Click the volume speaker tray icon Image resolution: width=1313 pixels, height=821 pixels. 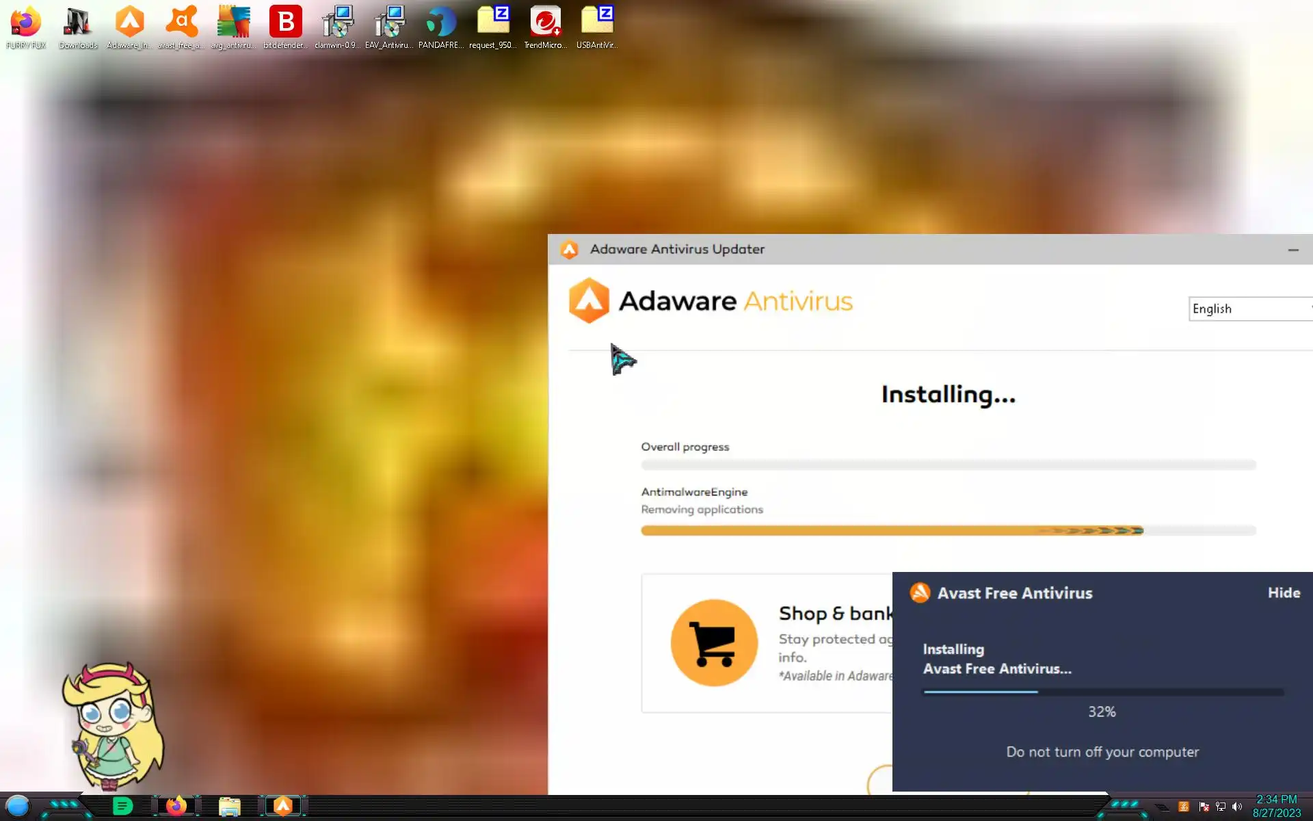[1236, 807]
